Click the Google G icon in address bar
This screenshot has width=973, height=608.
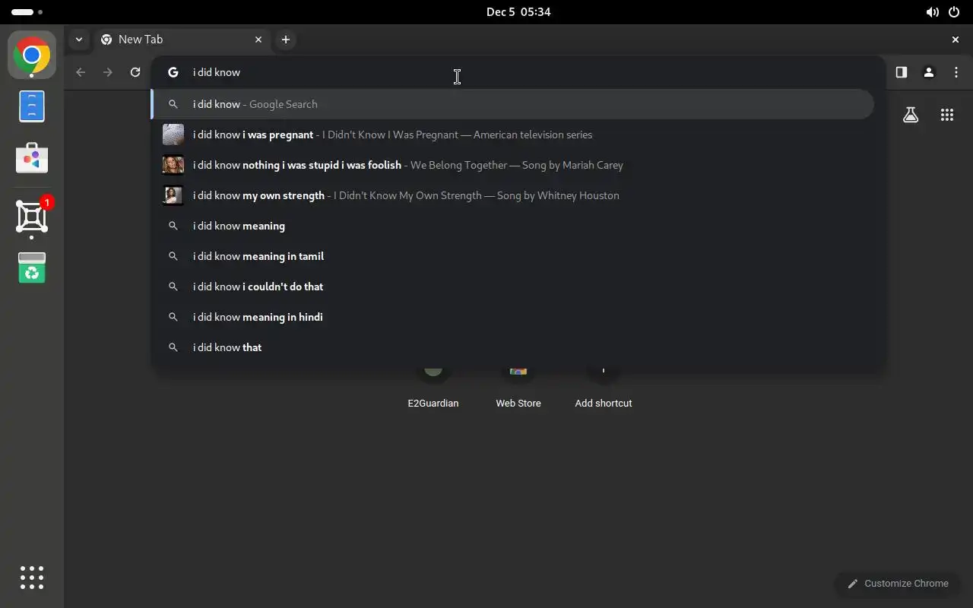173,72
